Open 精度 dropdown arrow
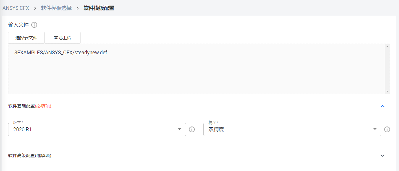This screenshot has height=171, width=399. tap(375, 129)
